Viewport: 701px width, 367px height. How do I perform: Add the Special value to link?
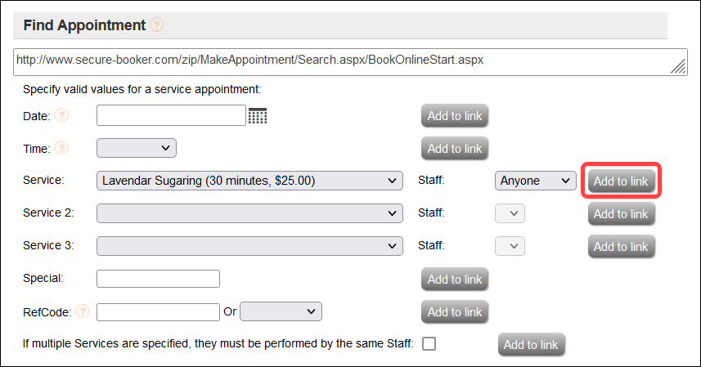(x=455, y=280)
